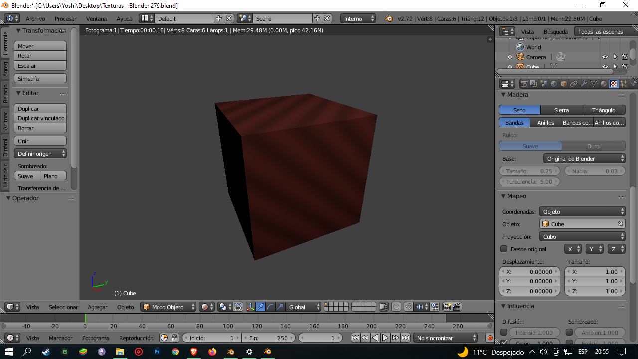Open the Procesar menu
The width and height of the screenshot is (638, 359).
[x=66, y=19]
